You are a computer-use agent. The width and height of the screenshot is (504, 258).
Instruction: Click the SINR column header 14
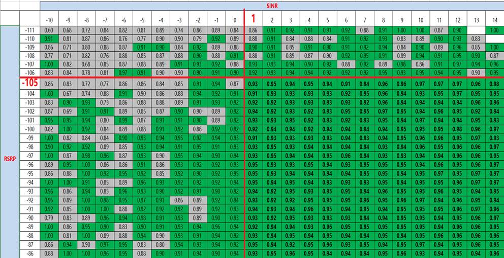(x=494, y=20)
